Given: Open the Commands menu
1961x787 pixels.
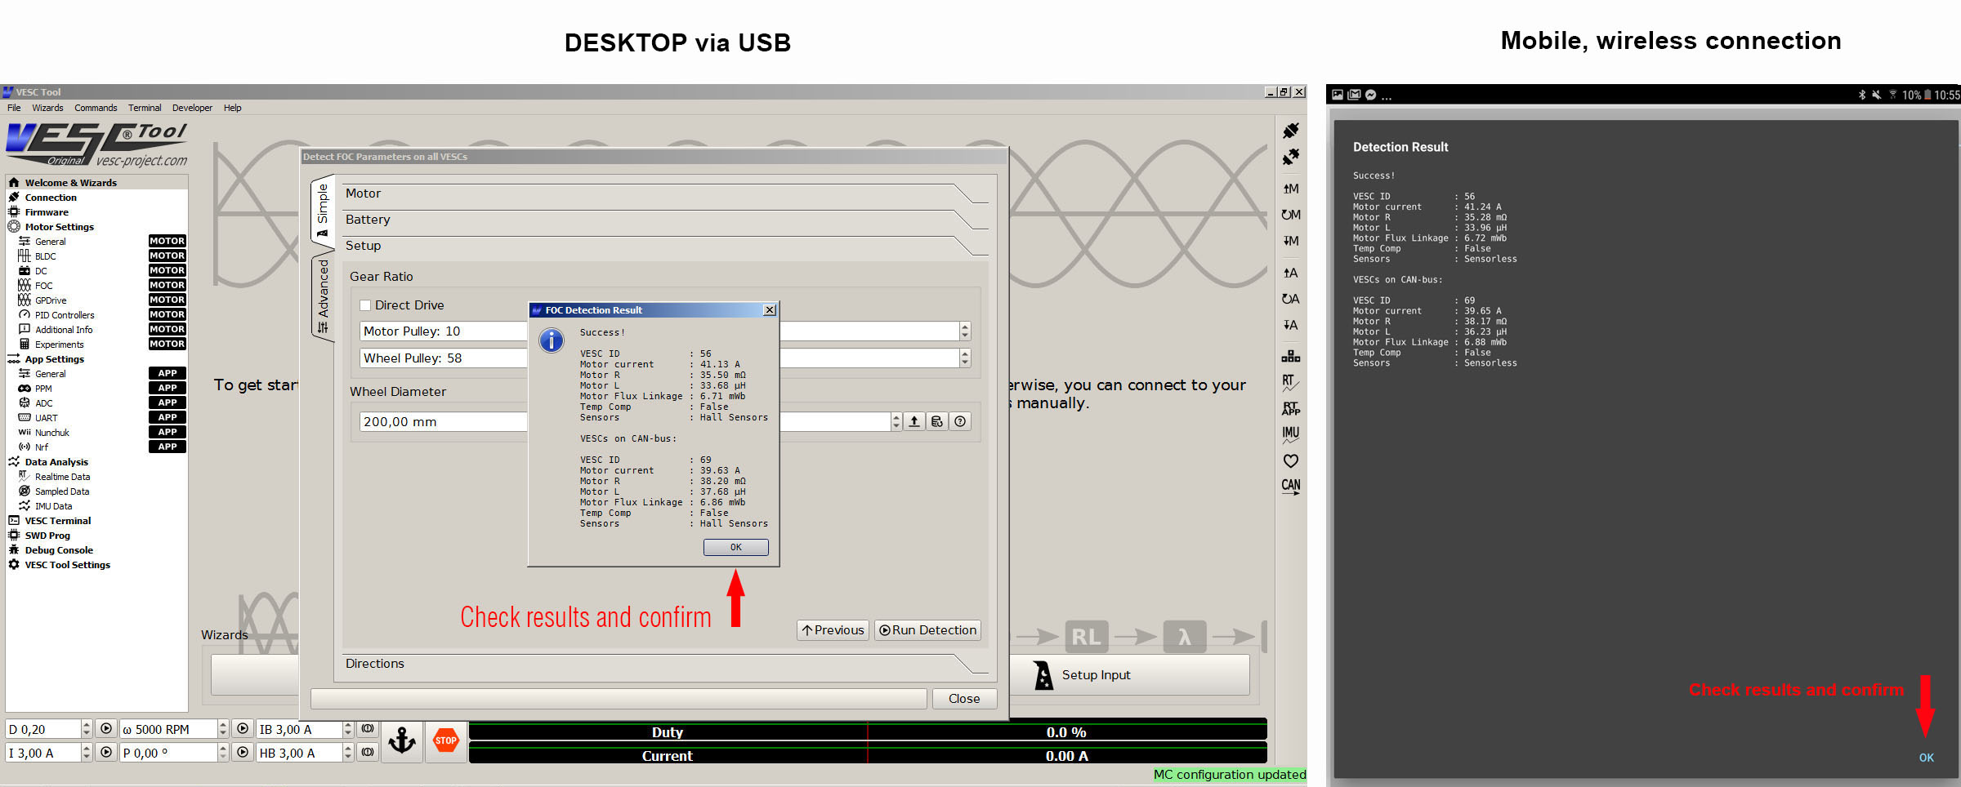Looking at the screenshot, I should pyautogui.click(x=96, y=108).
